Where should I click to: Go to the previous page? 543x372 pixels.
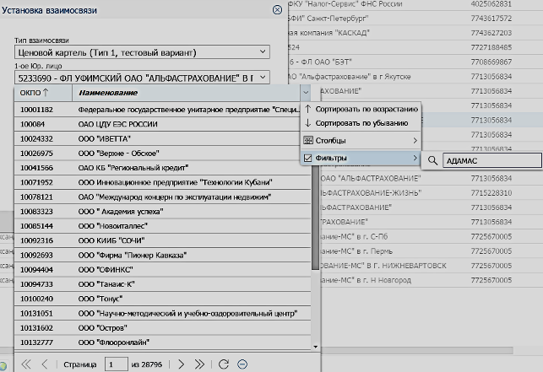tap(44, 364)
